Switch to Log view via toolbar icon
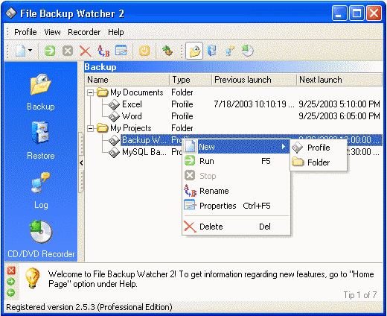The width and height of the screenshot is (387, 316). pyautogui.click(x=230, y=51)
